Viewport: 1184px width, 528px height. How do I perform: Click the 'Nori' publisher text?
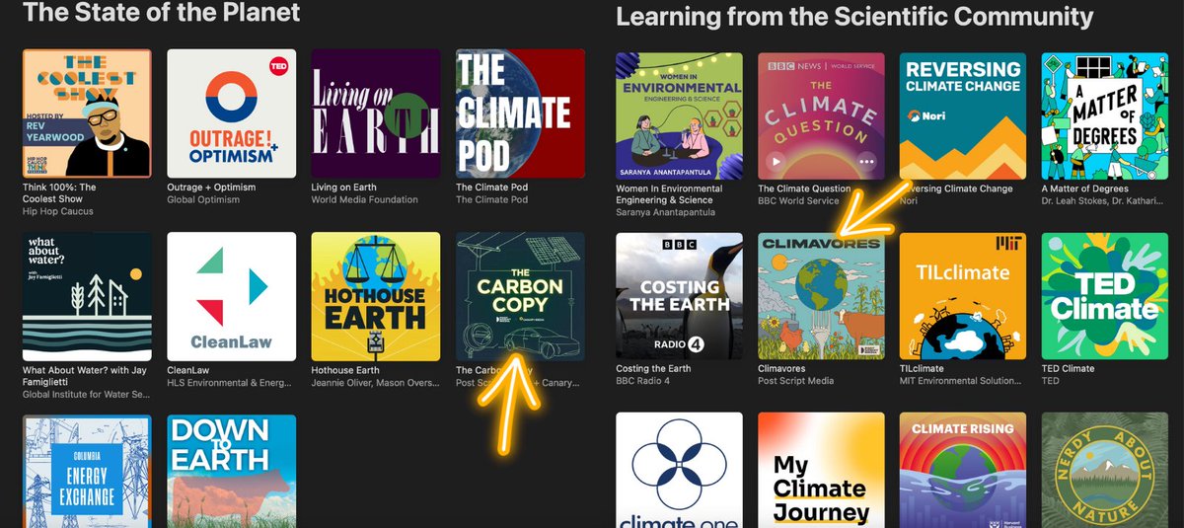point(909,200)
